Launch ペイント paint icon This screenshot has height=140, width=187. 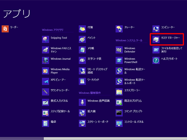coord(82,39)
